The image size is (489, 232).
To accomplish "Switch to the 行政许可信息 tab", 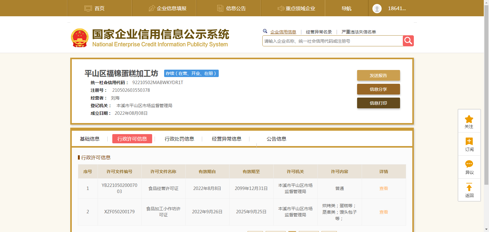I will [132, 139].
